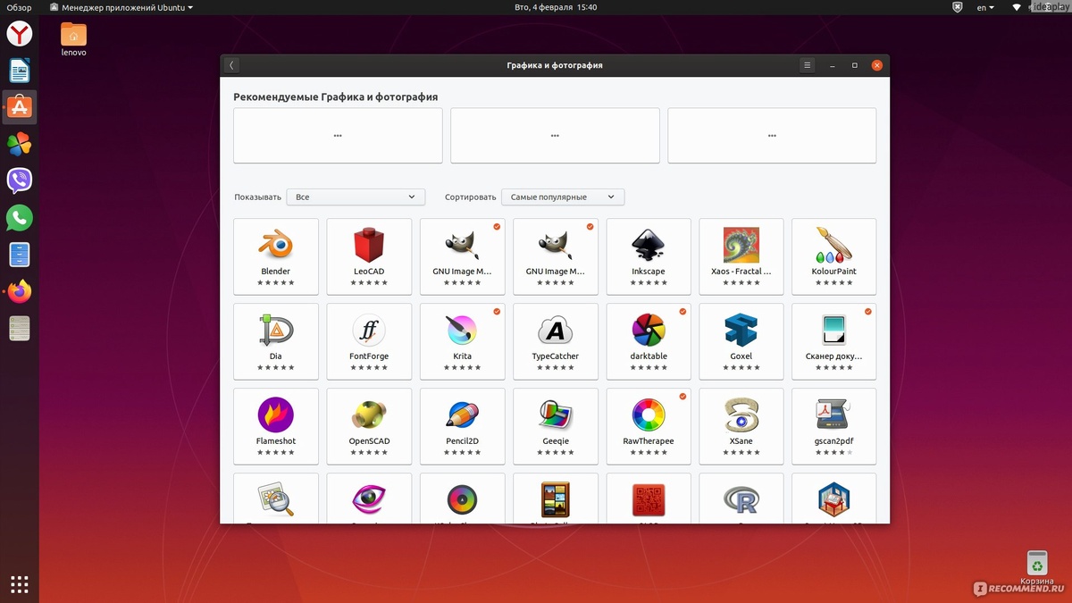
Task: Launch WhatsApp from the dock
Action: tap(20, 218)
